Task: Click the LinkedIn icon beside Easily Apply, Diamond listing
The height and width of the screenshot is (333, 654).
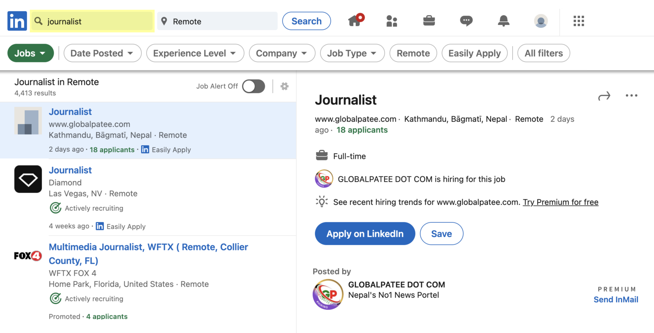Action: (x=100, y=226)
